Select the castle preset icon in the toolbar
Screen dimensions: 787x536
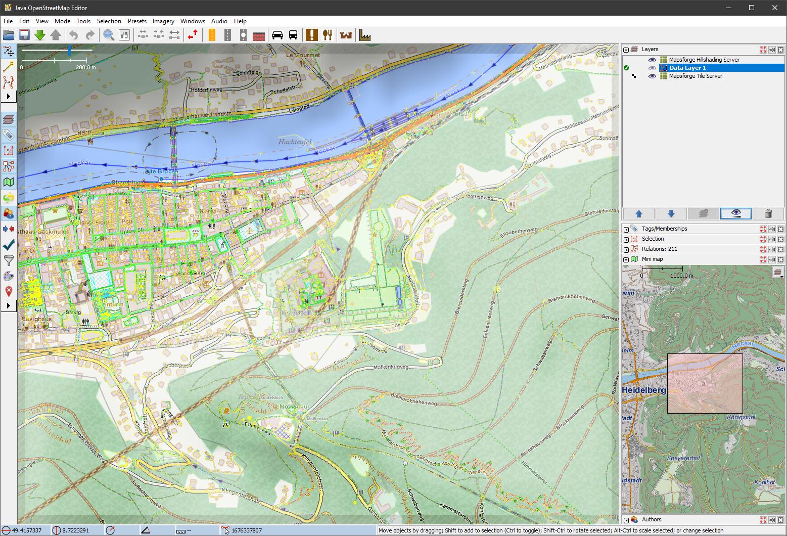point(346,34)
